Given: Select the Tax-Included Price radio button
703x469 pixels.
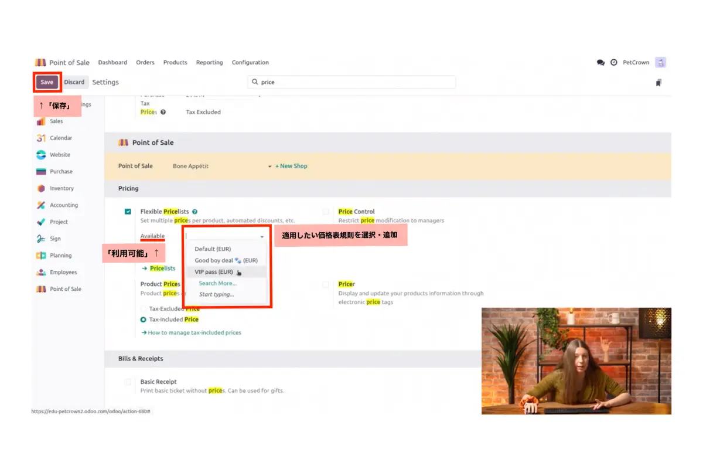Looking at the screenshot, I should pos(144,320).
